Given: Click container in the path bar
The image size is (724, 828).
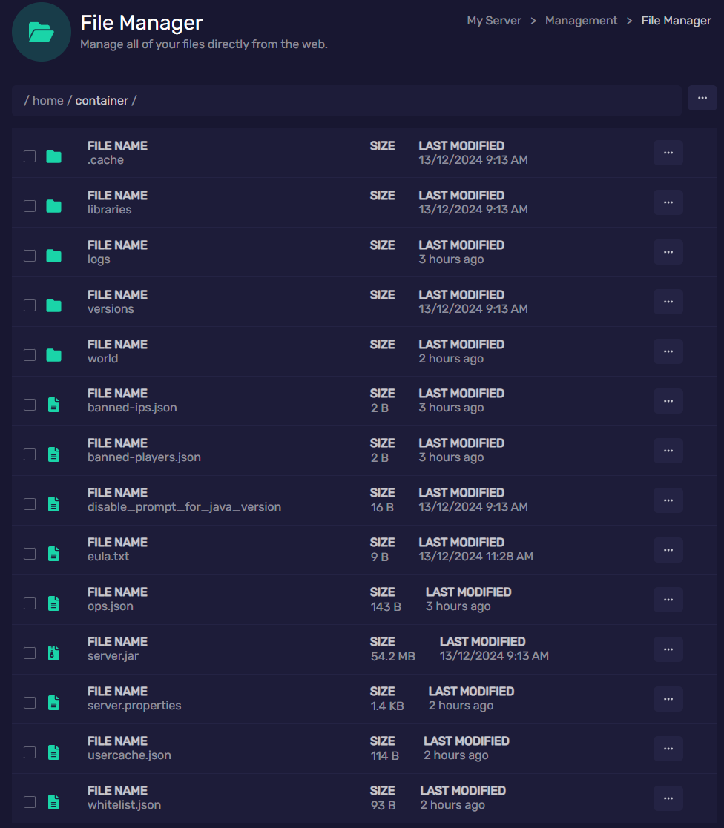Looking at the screenshot, I should coord(102,100).
